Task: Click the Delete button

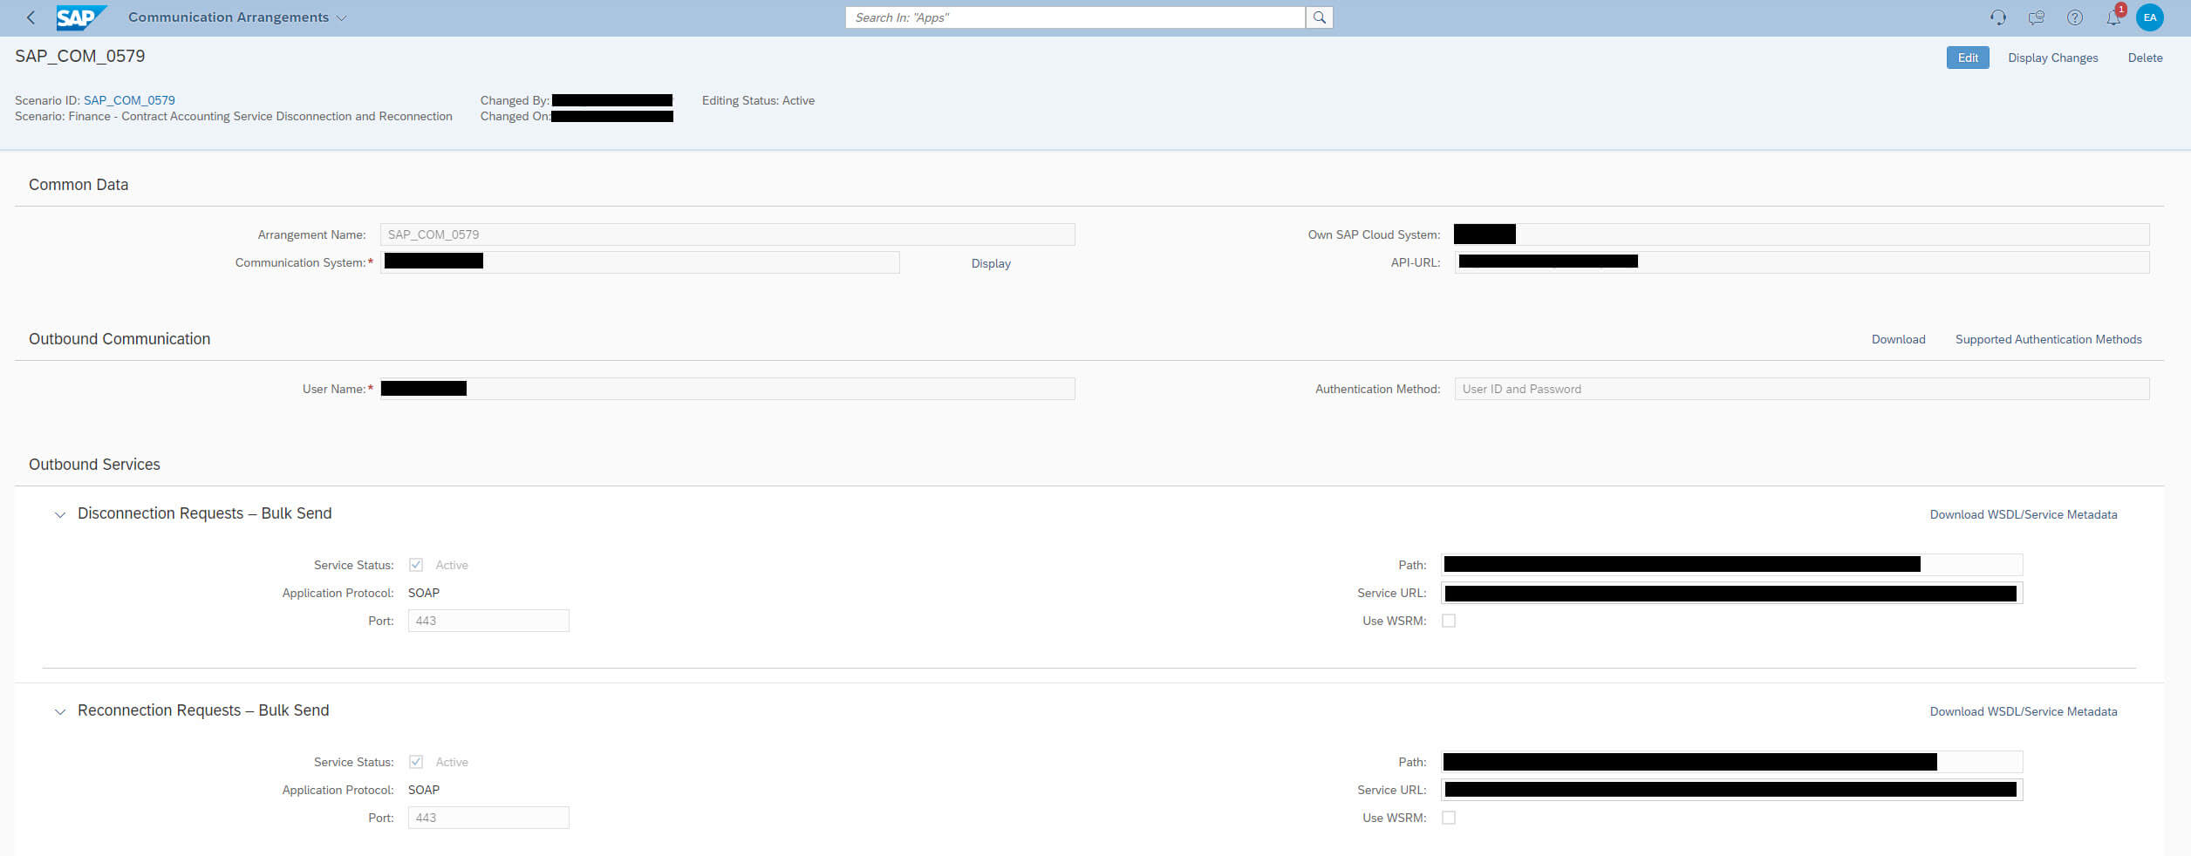Action: click(2145, 58)
